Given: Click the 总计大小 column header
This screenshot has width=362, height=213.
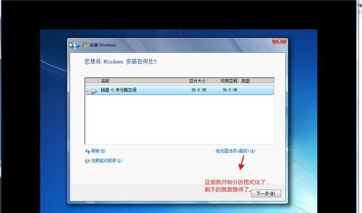Looking at the screenshot, I should (192, 80).
